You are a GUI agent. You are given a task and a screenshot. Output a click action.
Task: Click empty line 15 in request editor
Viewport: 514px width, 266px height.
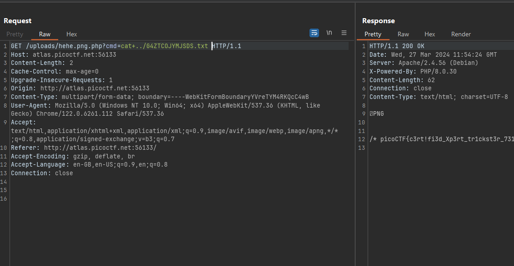(180, 190)
